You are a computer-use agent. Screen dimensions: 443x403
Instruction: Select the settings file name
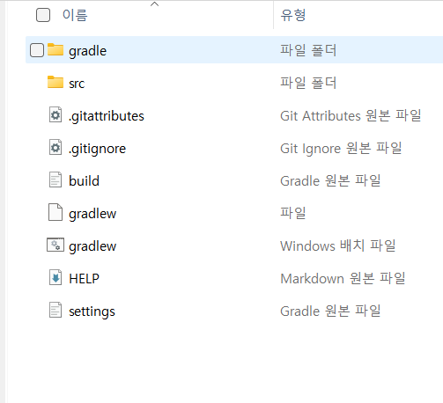point(92,311)
